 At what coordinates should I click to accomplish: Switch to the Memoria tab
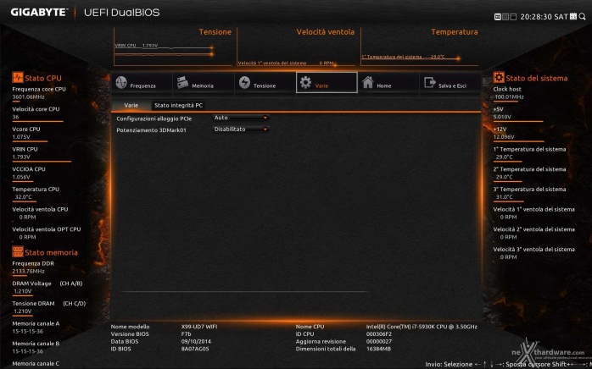(x=204, y=83)
